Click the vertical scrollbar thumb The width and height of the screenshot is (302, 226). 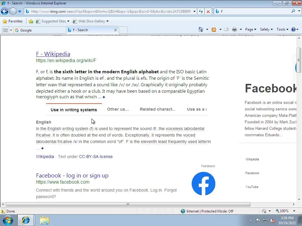(x=299, y=60)
